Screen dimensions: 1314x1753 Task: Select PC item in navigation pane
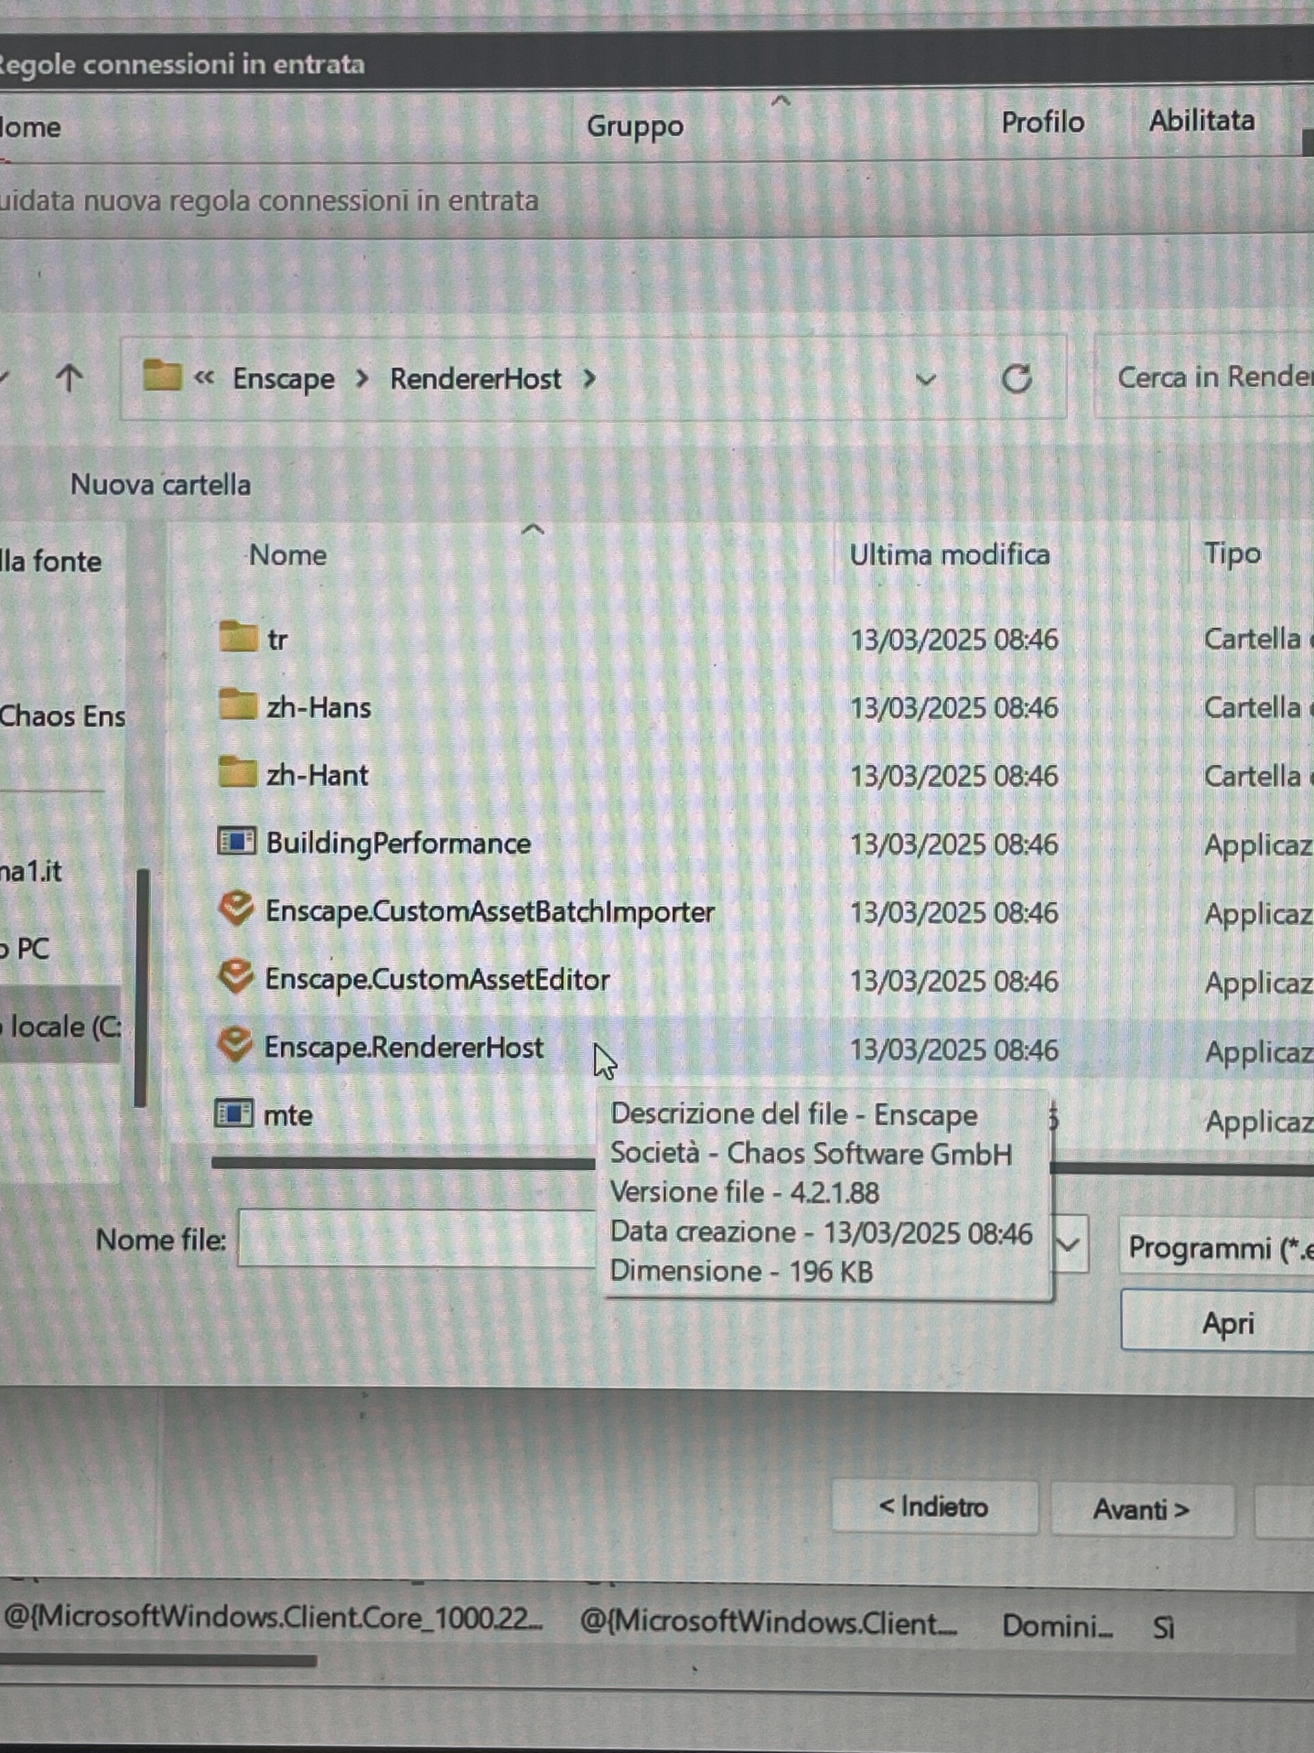coord(25,948)
